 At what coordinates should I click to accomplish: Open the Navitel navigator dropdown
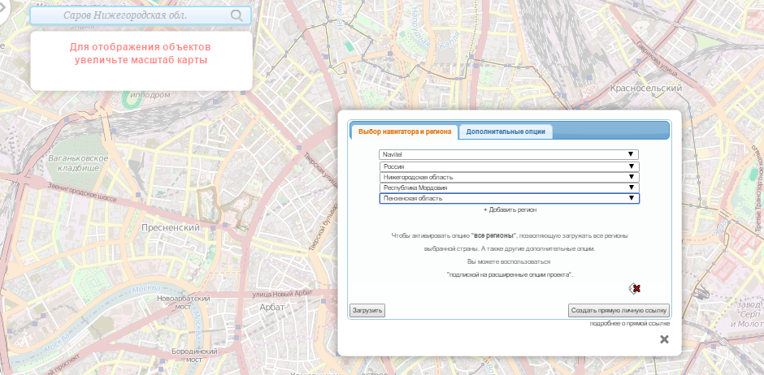point(509,154)
